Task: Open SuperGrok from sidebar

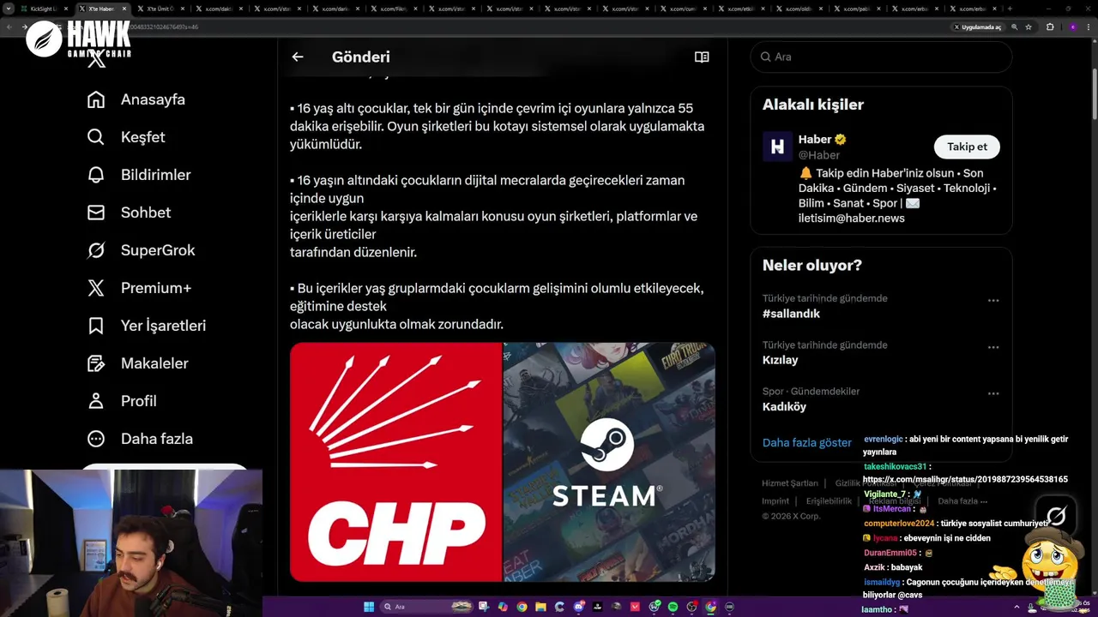Action: [142, 250]
